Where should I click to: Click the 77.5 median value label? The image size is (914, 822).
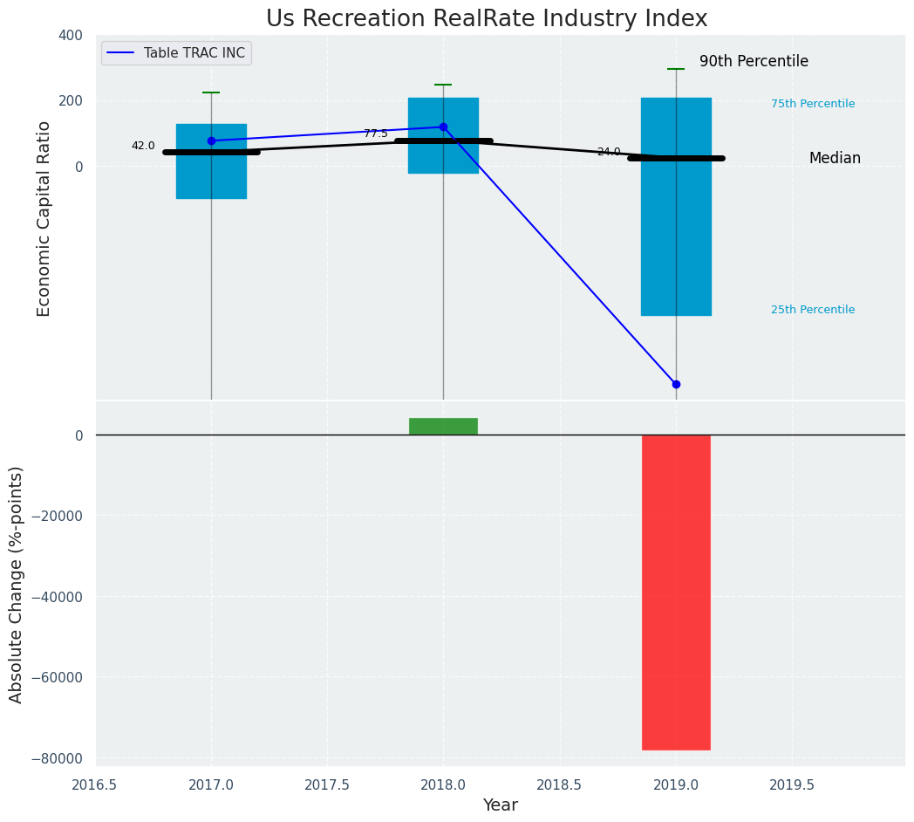click(376, 134)
